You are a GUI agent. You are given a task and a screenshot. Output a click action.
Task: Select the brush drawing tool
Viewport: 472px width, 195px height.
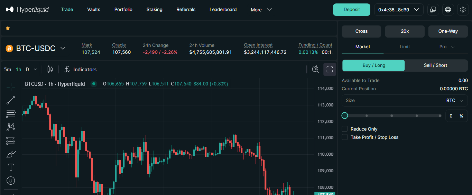11,154
